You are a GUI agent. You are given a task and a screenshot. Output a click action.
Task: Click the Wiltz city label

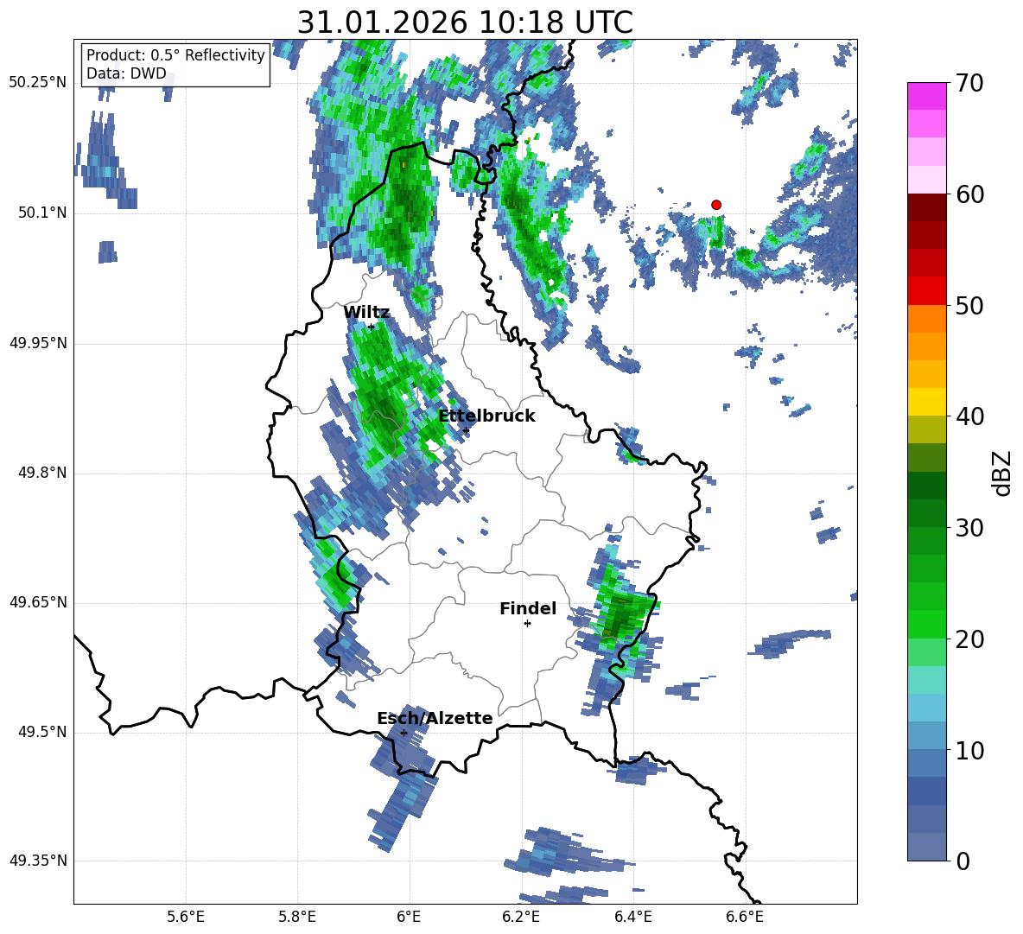366,313
